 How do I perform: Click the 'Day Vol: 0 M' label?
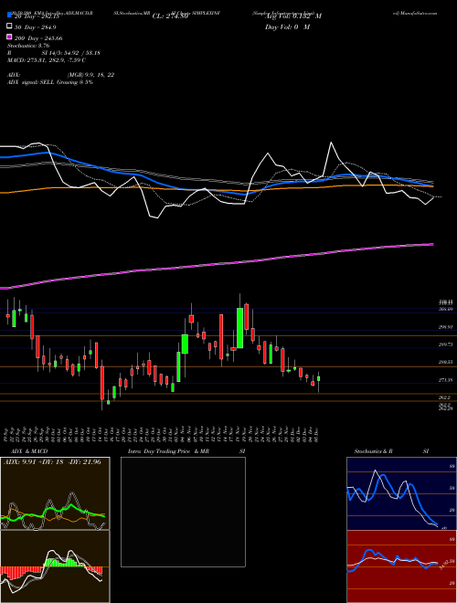click(287, 26)
